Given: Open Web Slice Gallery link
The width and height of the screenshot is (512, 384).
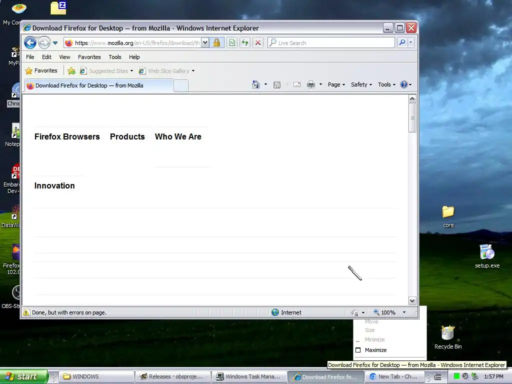Looking at the screenshot, I should pos(164,71).
